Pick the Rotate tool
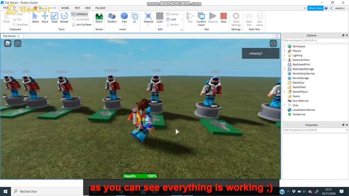Viewport: 349px width, 196px height. pos(64,18)
